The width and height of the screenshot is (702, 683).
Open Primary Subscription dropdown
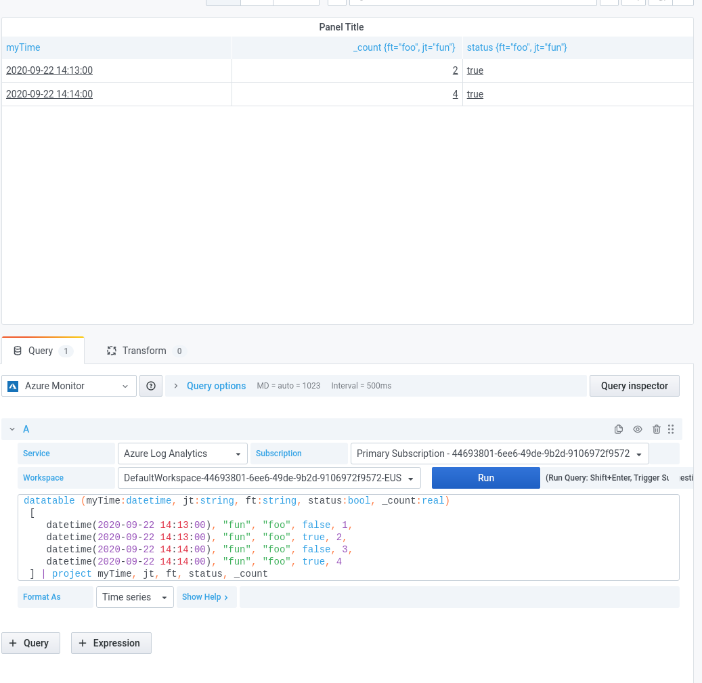tap(500, 454)
